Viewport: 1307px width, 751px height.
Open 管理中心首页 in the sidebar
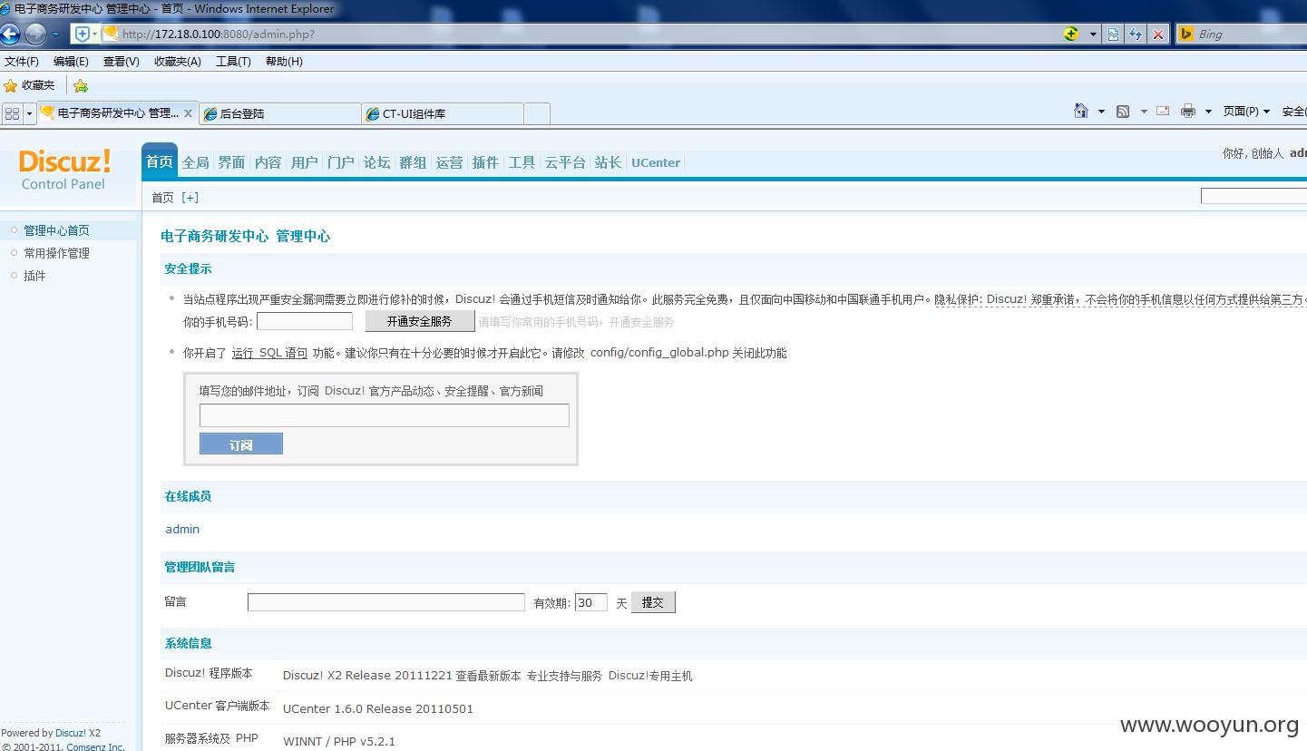point(56,230)
